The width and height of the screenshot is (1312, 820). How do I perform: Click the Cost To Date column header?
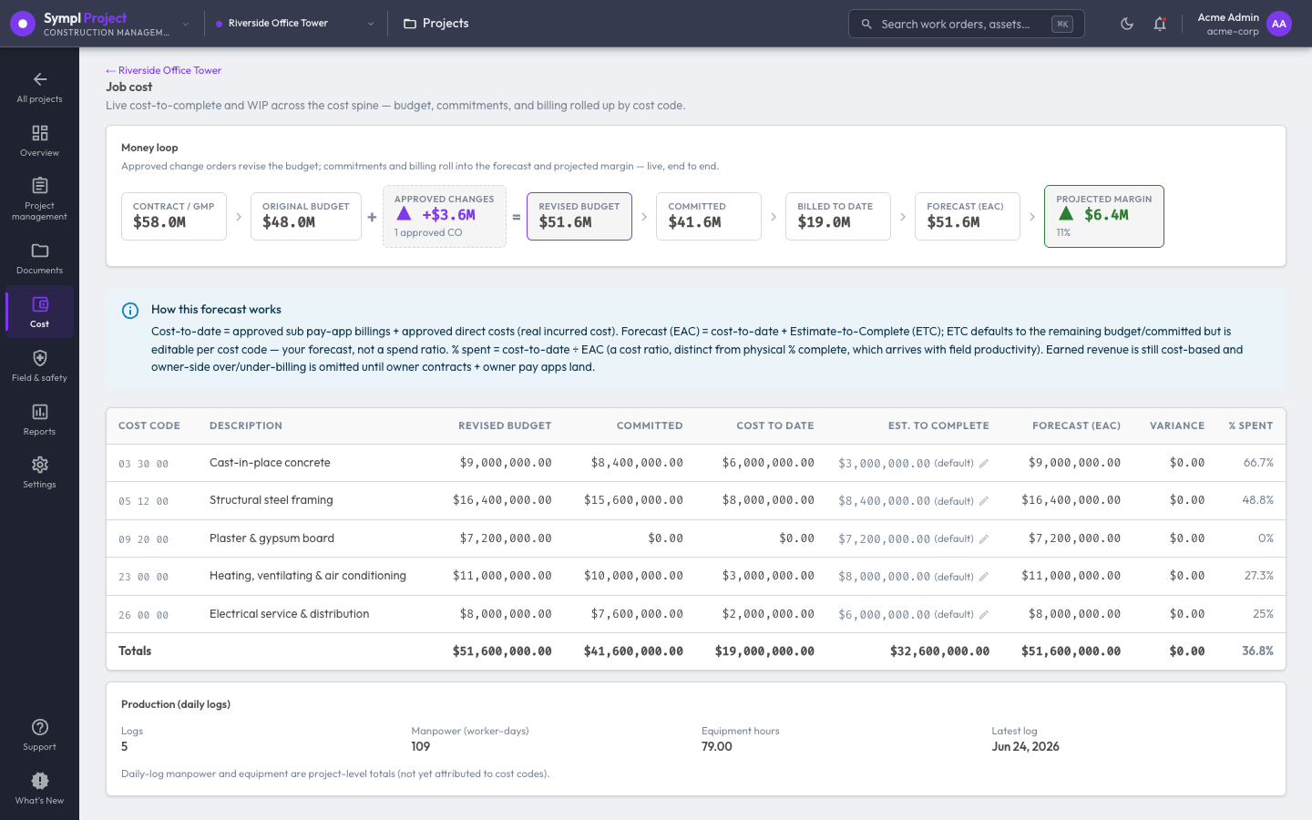(x=775, y=425)
